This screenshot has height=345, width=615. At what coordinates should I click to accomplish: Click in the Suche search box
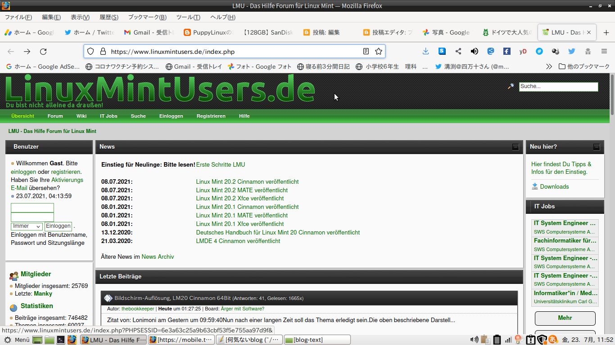coord(558,86)
